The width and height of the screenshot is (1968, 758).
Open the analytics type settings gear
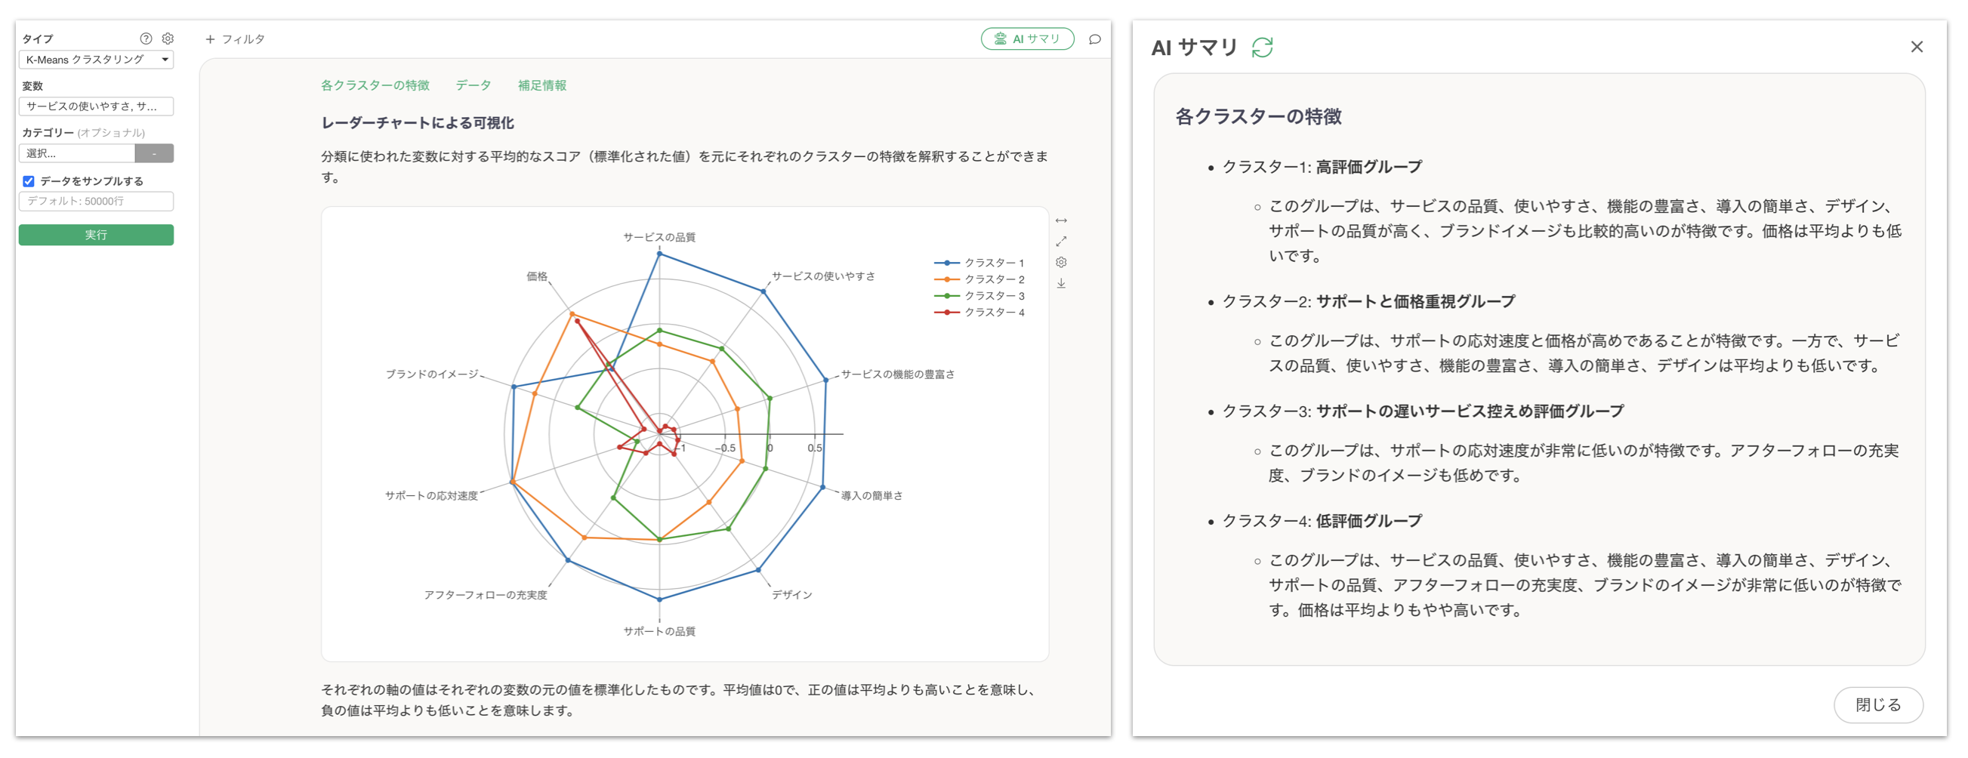(168, 39)
